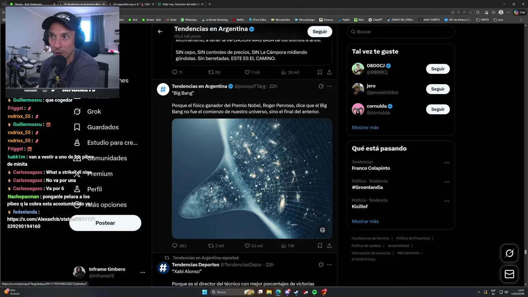Open Steam from the taskbar
Viewport: 528px width, 297px height.
296,292
